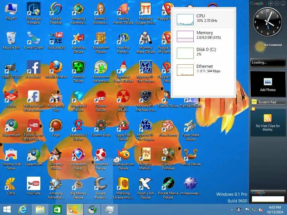Screen dimensions: 287x215
Task: Select the Memory performance row
Action: 203,36
